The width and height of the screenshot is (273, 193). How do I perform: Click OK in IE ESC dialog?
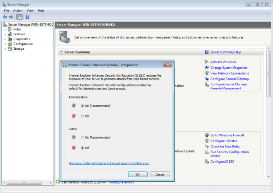coord(138,174)
